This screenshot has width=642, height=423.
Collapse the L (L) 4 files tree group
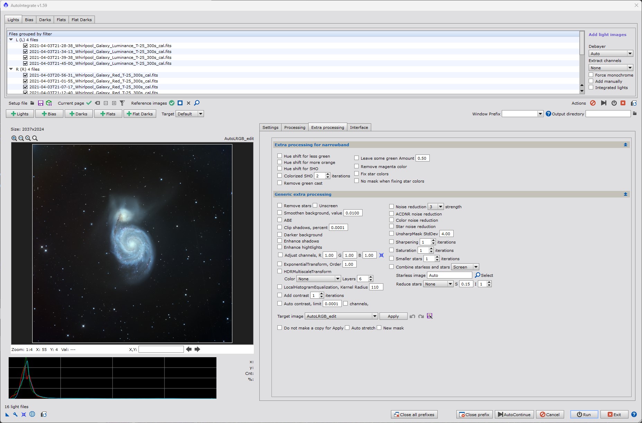[x=11, y=40]
